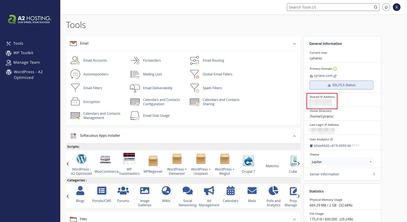The image size is (407, 222).
Task: Focus the Search Tools input field
Action: 330,7
